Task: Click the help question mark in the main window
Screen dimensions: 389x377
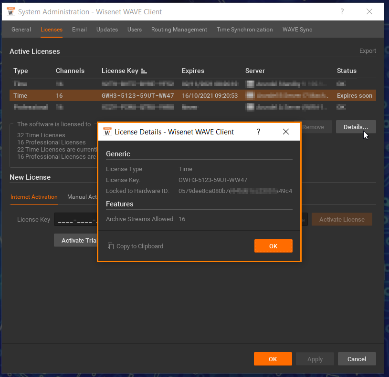Action: [342, 11]
